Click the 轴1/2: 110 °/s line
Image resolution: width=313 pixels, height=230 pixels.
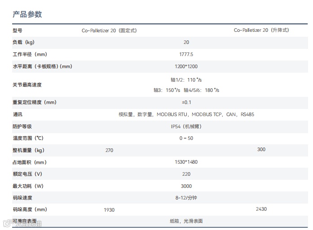186,80
